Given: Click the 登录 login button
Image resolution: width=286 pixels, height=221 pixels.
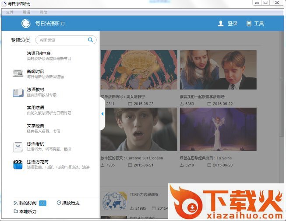Looking at the screenshot, I should point(233,24).
